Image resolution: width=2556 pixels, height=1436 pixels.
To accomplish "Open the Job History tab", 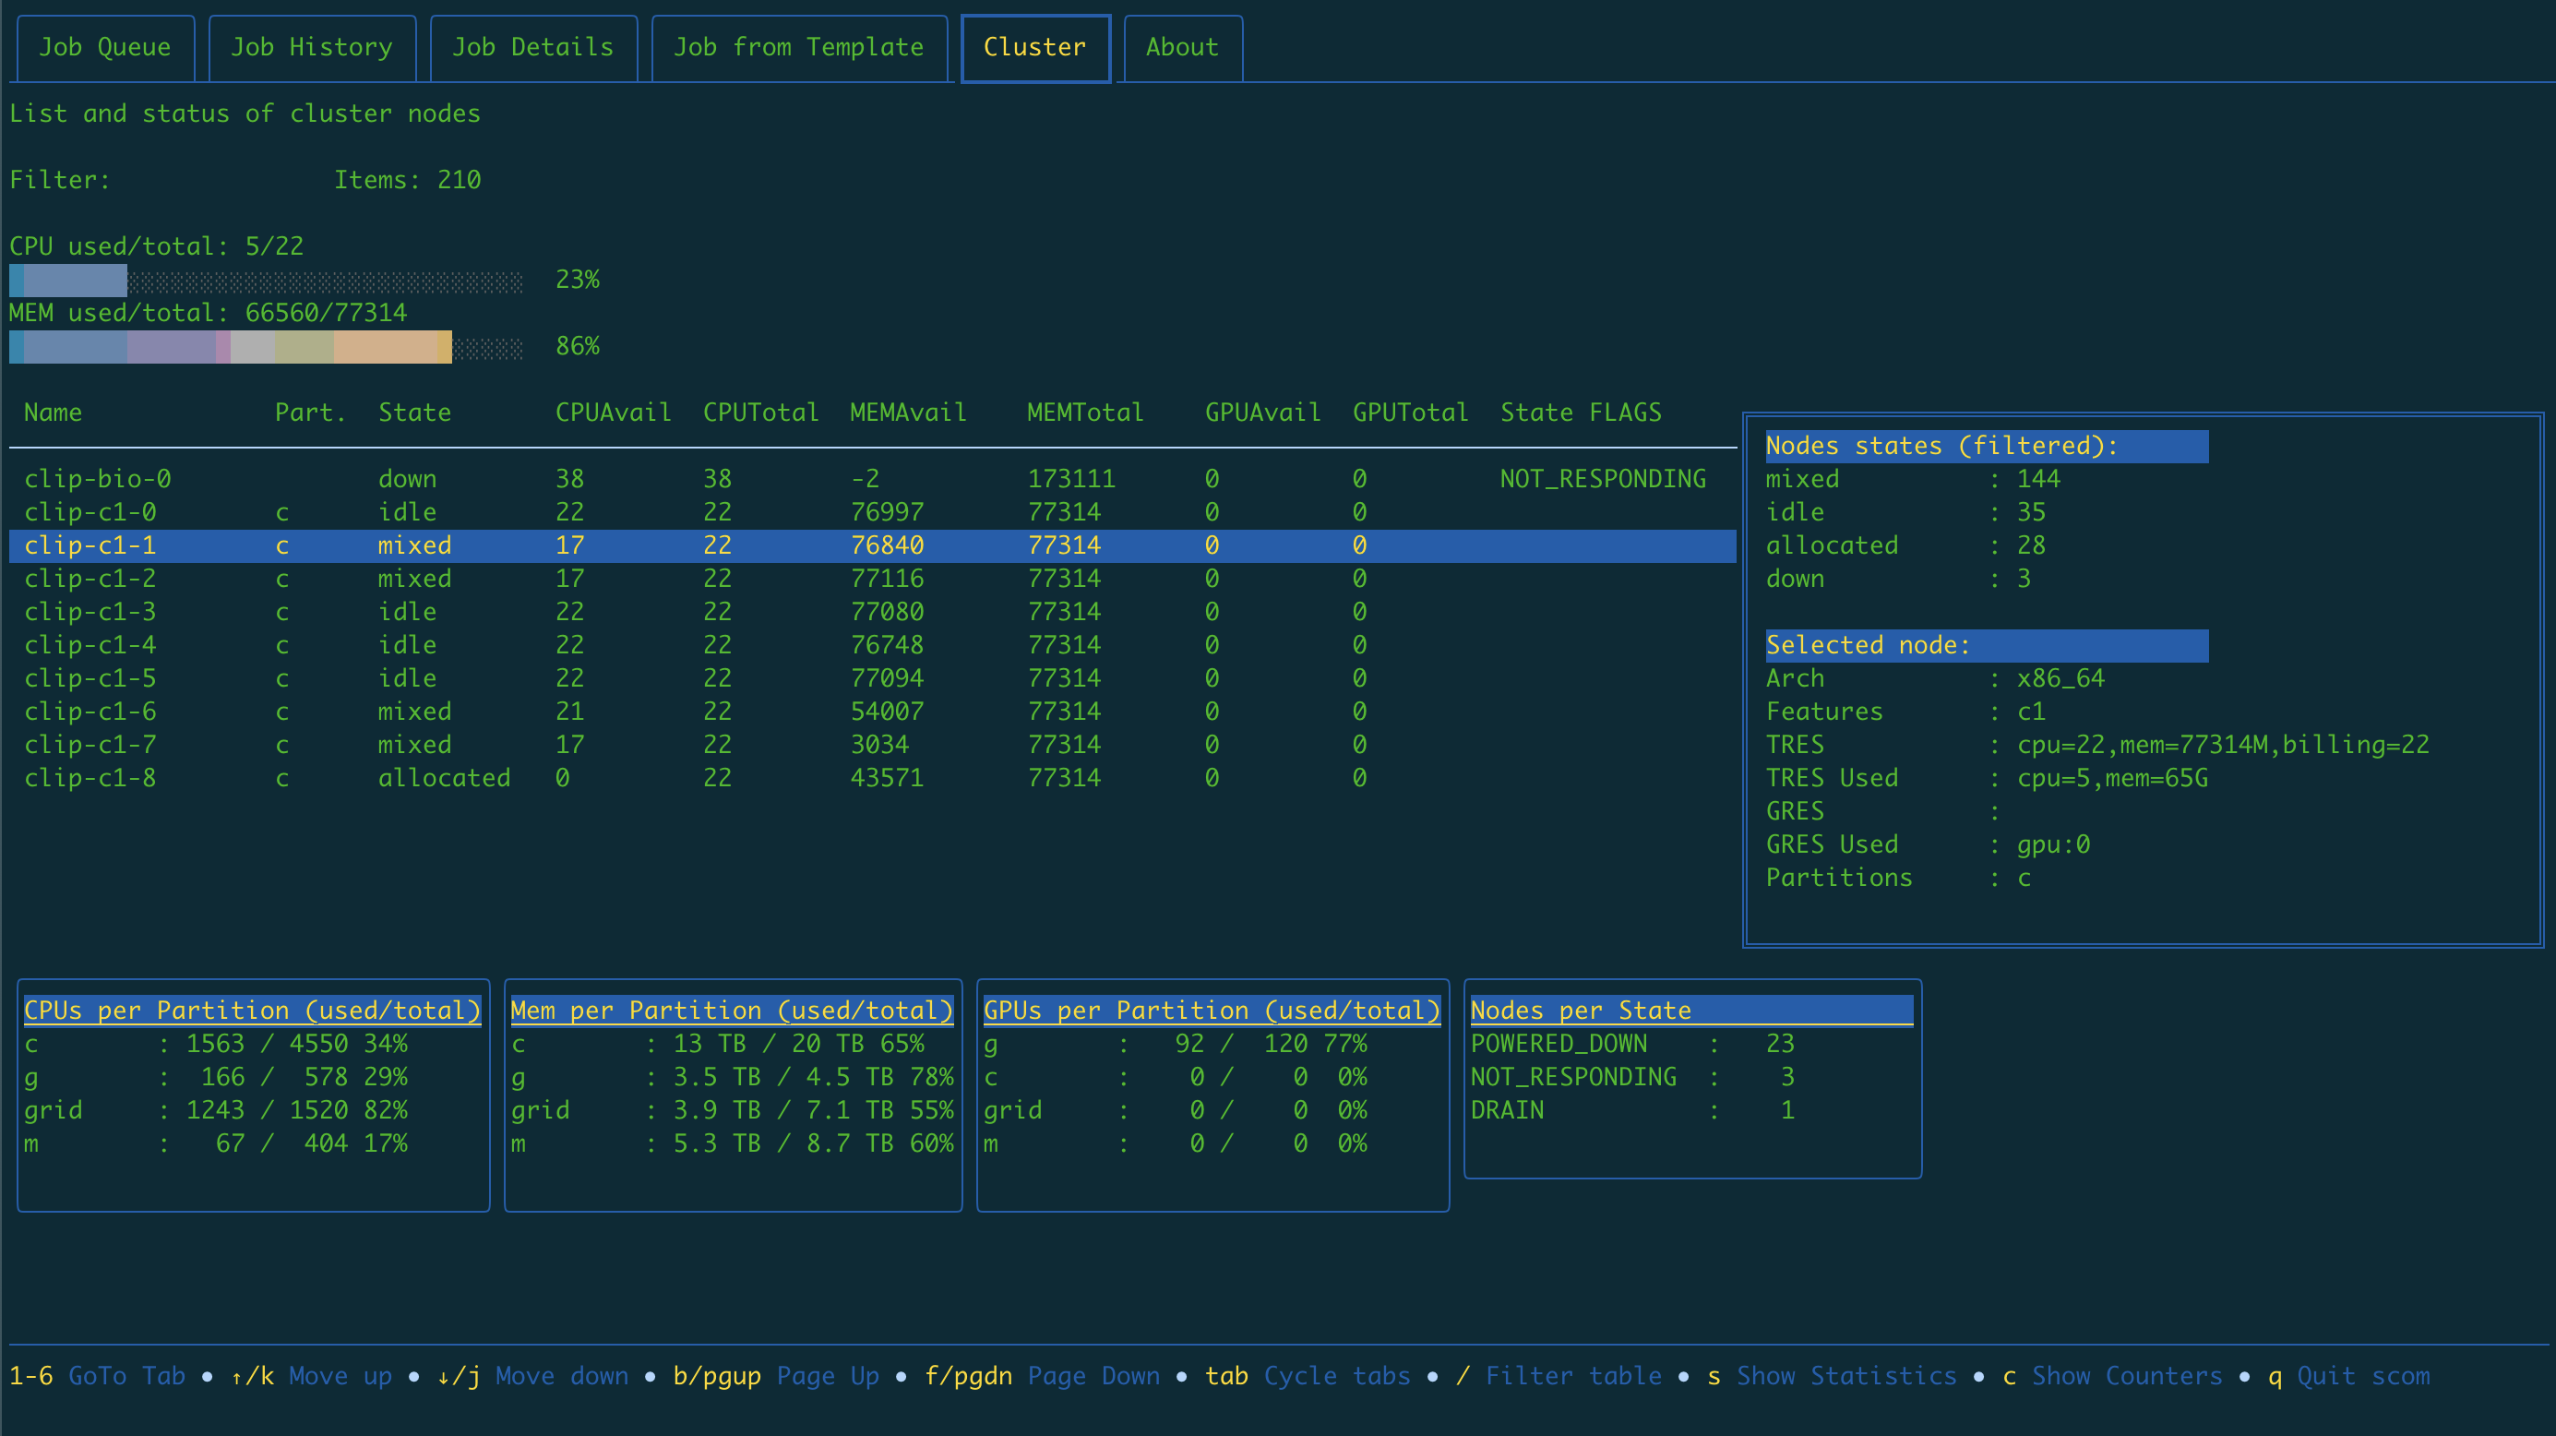I will [x=312, y=48].
